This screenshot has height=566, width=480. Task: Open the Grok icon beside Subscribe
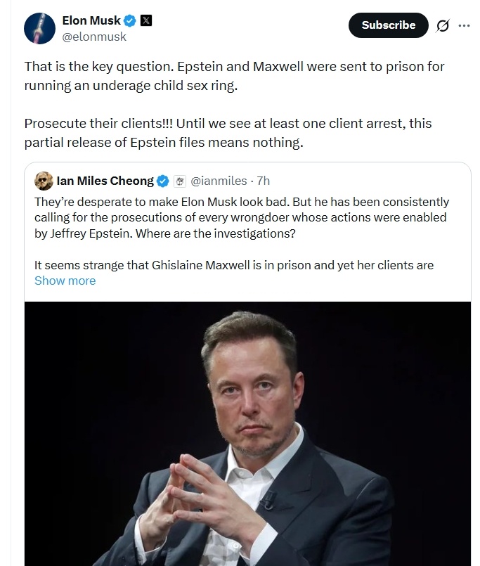[x=442, y=26]
